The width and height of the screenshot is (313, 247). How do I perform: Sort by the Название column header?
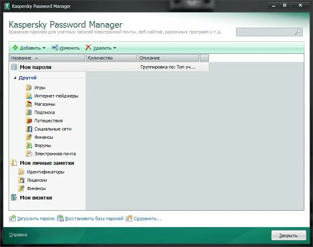47,58
